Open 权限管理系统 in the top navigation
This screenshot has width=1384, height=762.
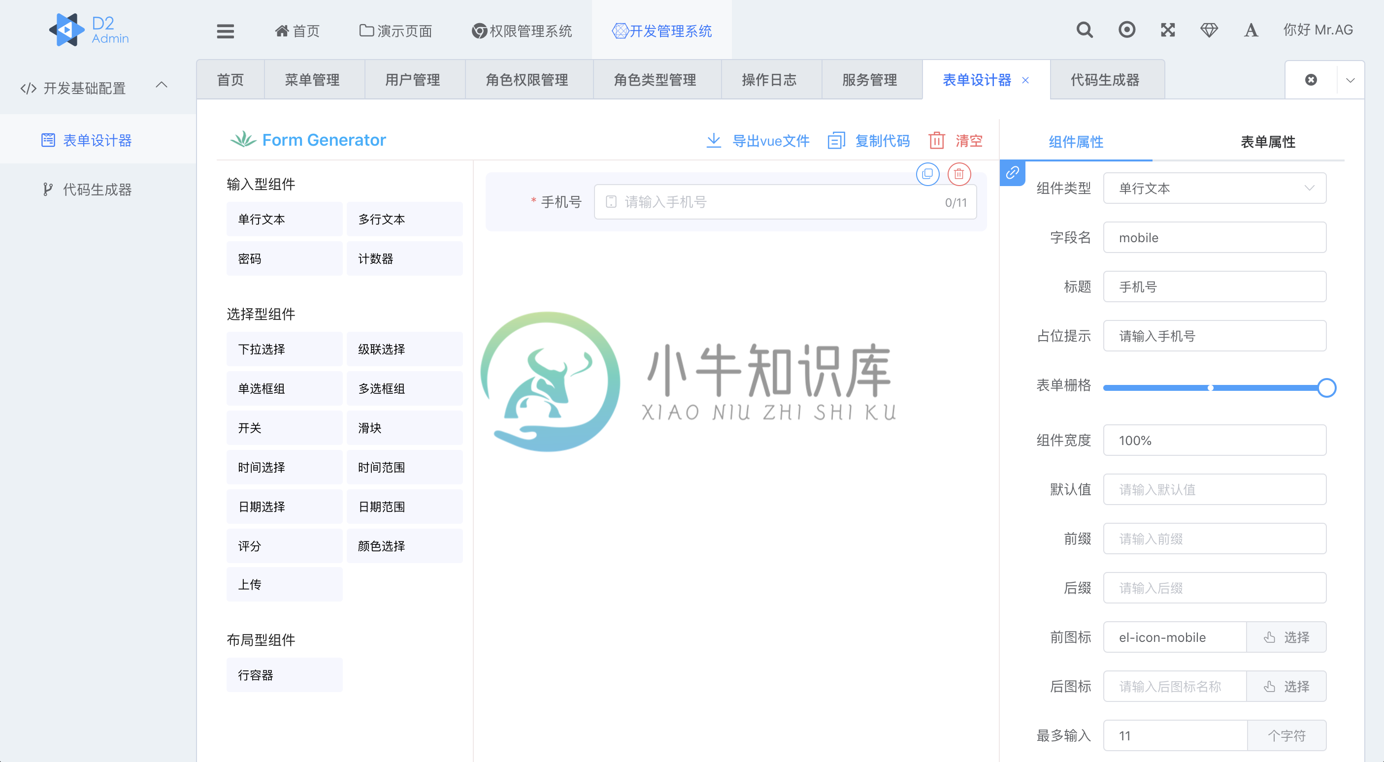(x=521, y=31)
